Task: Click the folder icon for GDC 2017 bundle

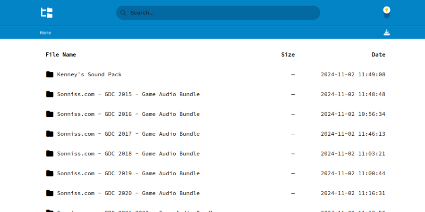Action: [x=50, y=134]
